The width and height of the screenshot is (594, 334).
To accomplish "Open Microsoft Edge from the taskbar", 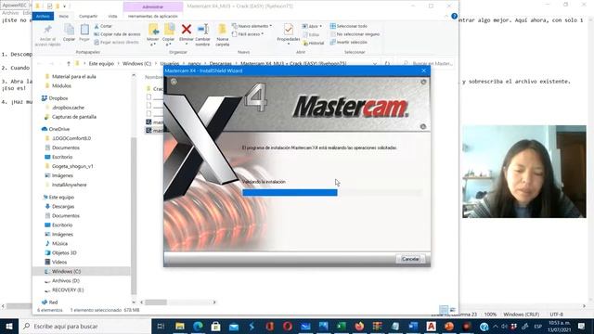I will pos(198,326).
